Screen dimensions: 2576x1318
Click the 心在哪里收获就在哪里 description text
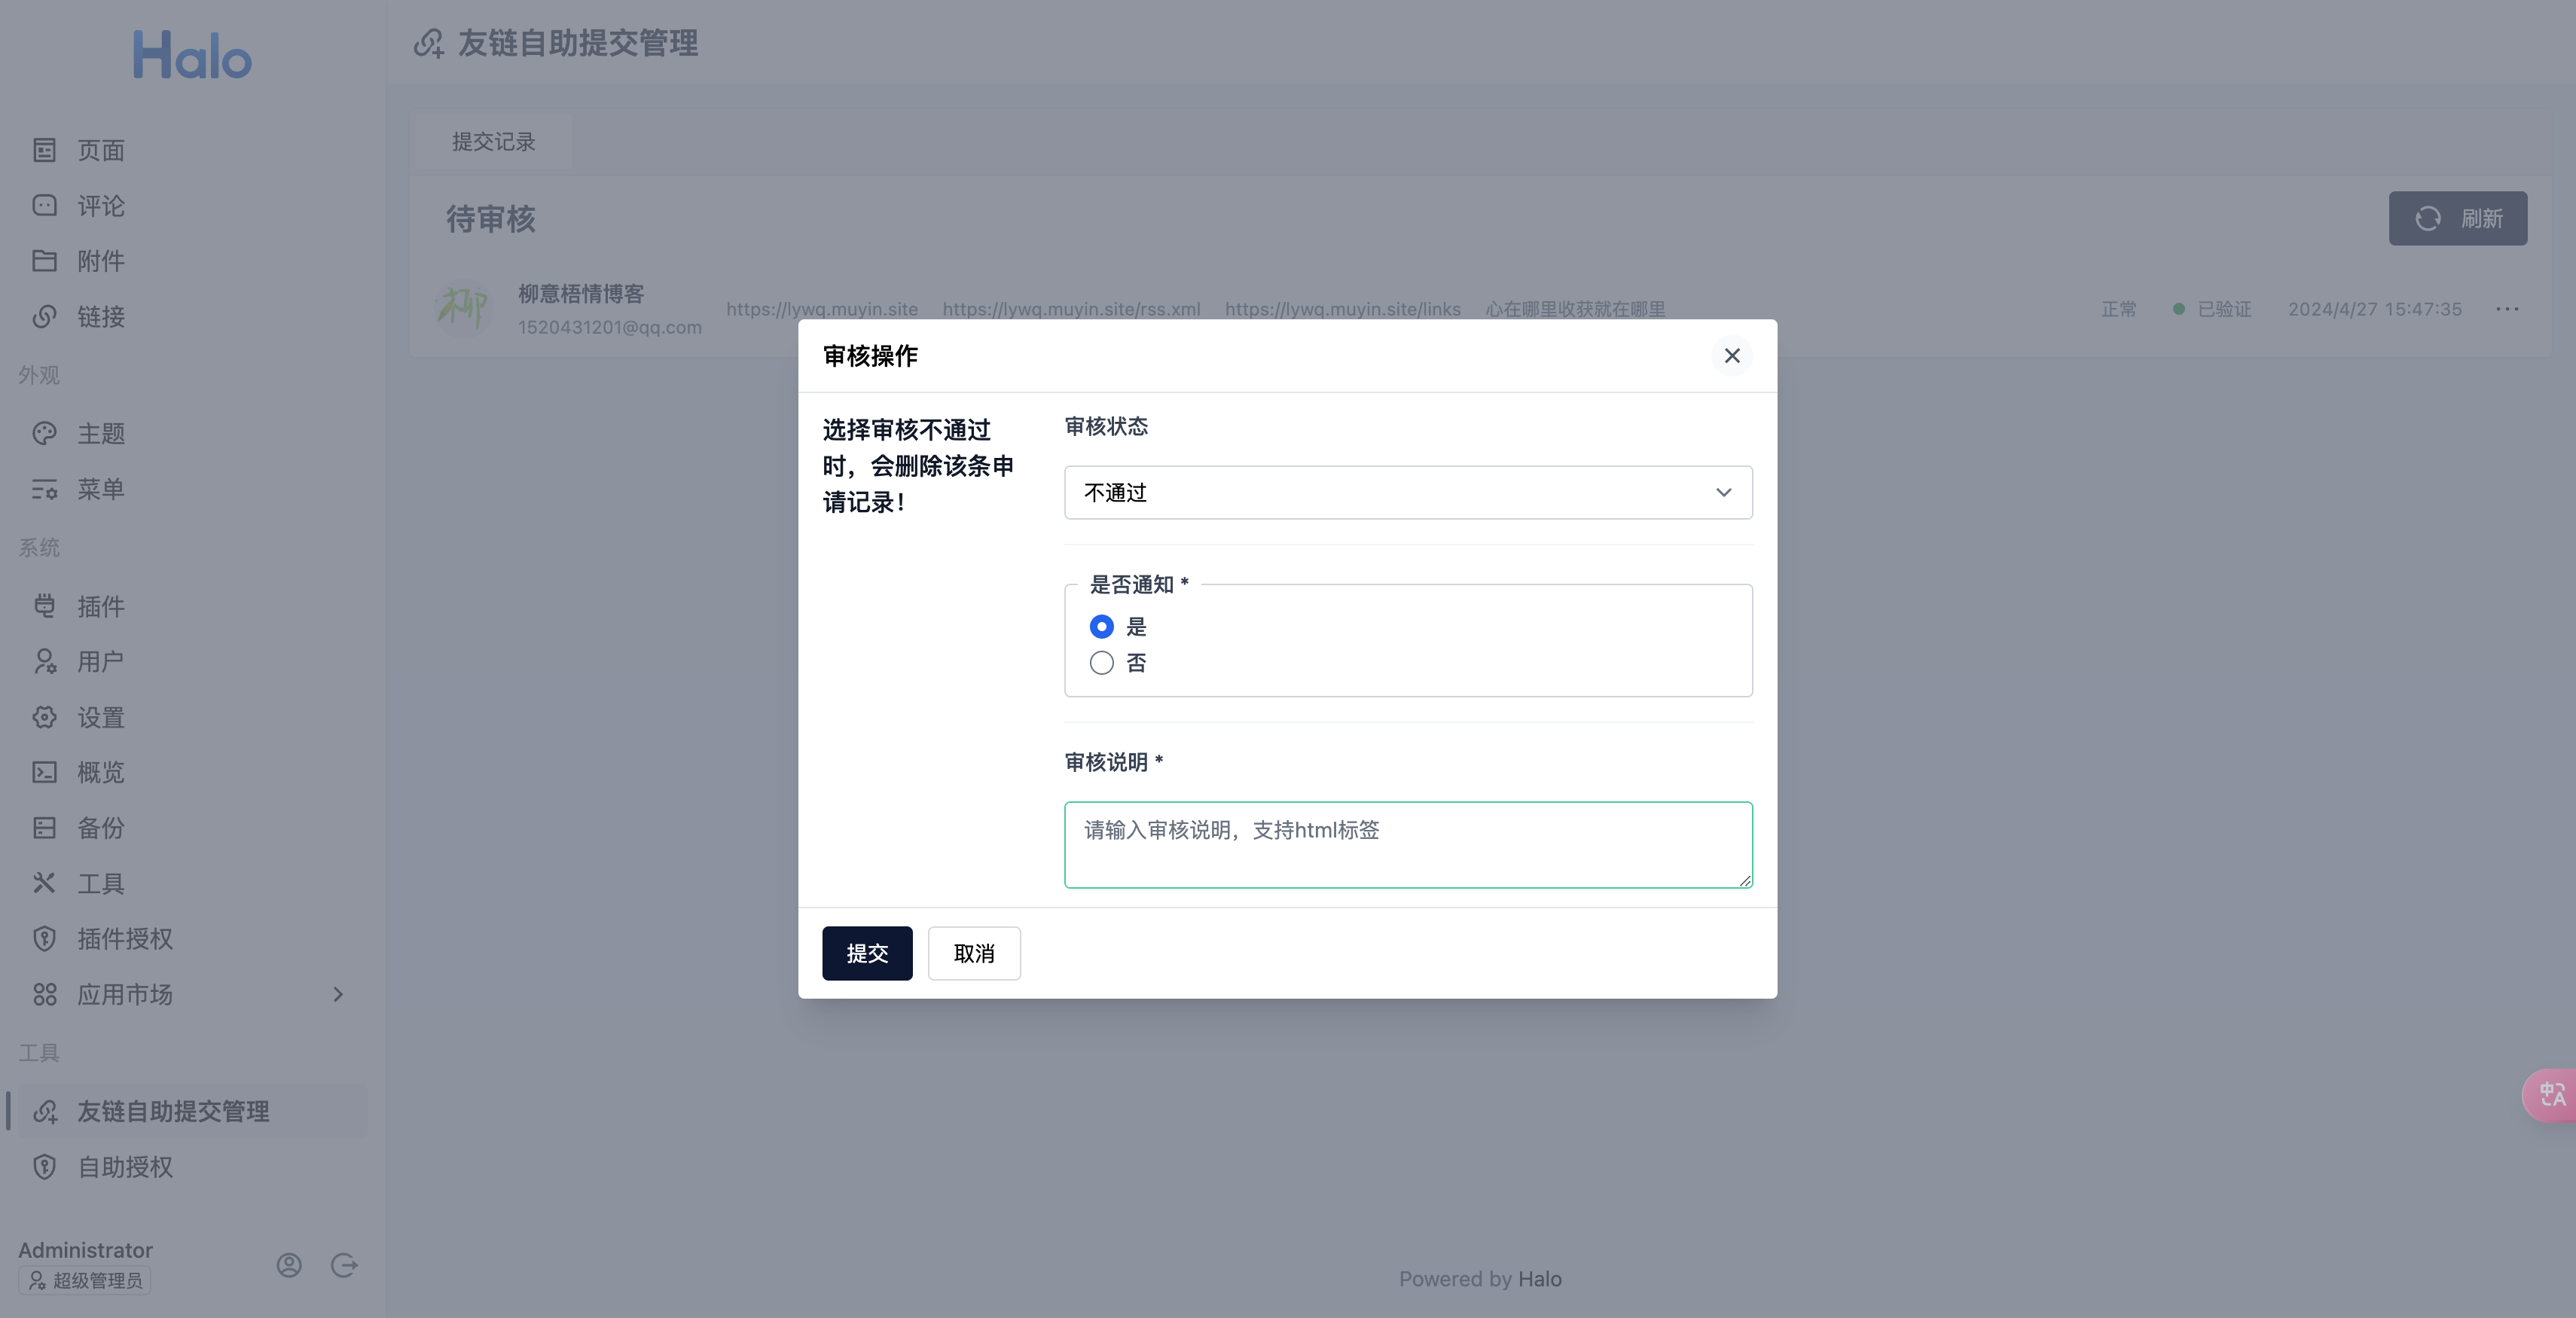coord(1575,309)
